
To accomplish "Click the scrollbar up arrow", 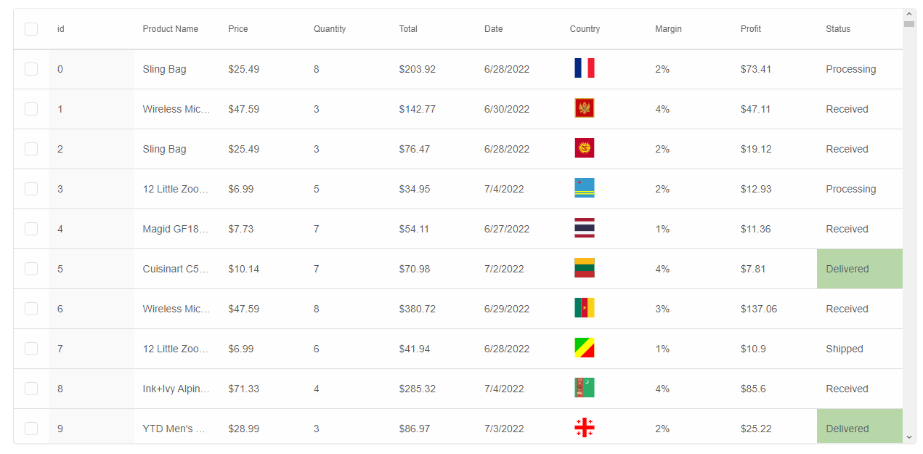I will (909, 14).
